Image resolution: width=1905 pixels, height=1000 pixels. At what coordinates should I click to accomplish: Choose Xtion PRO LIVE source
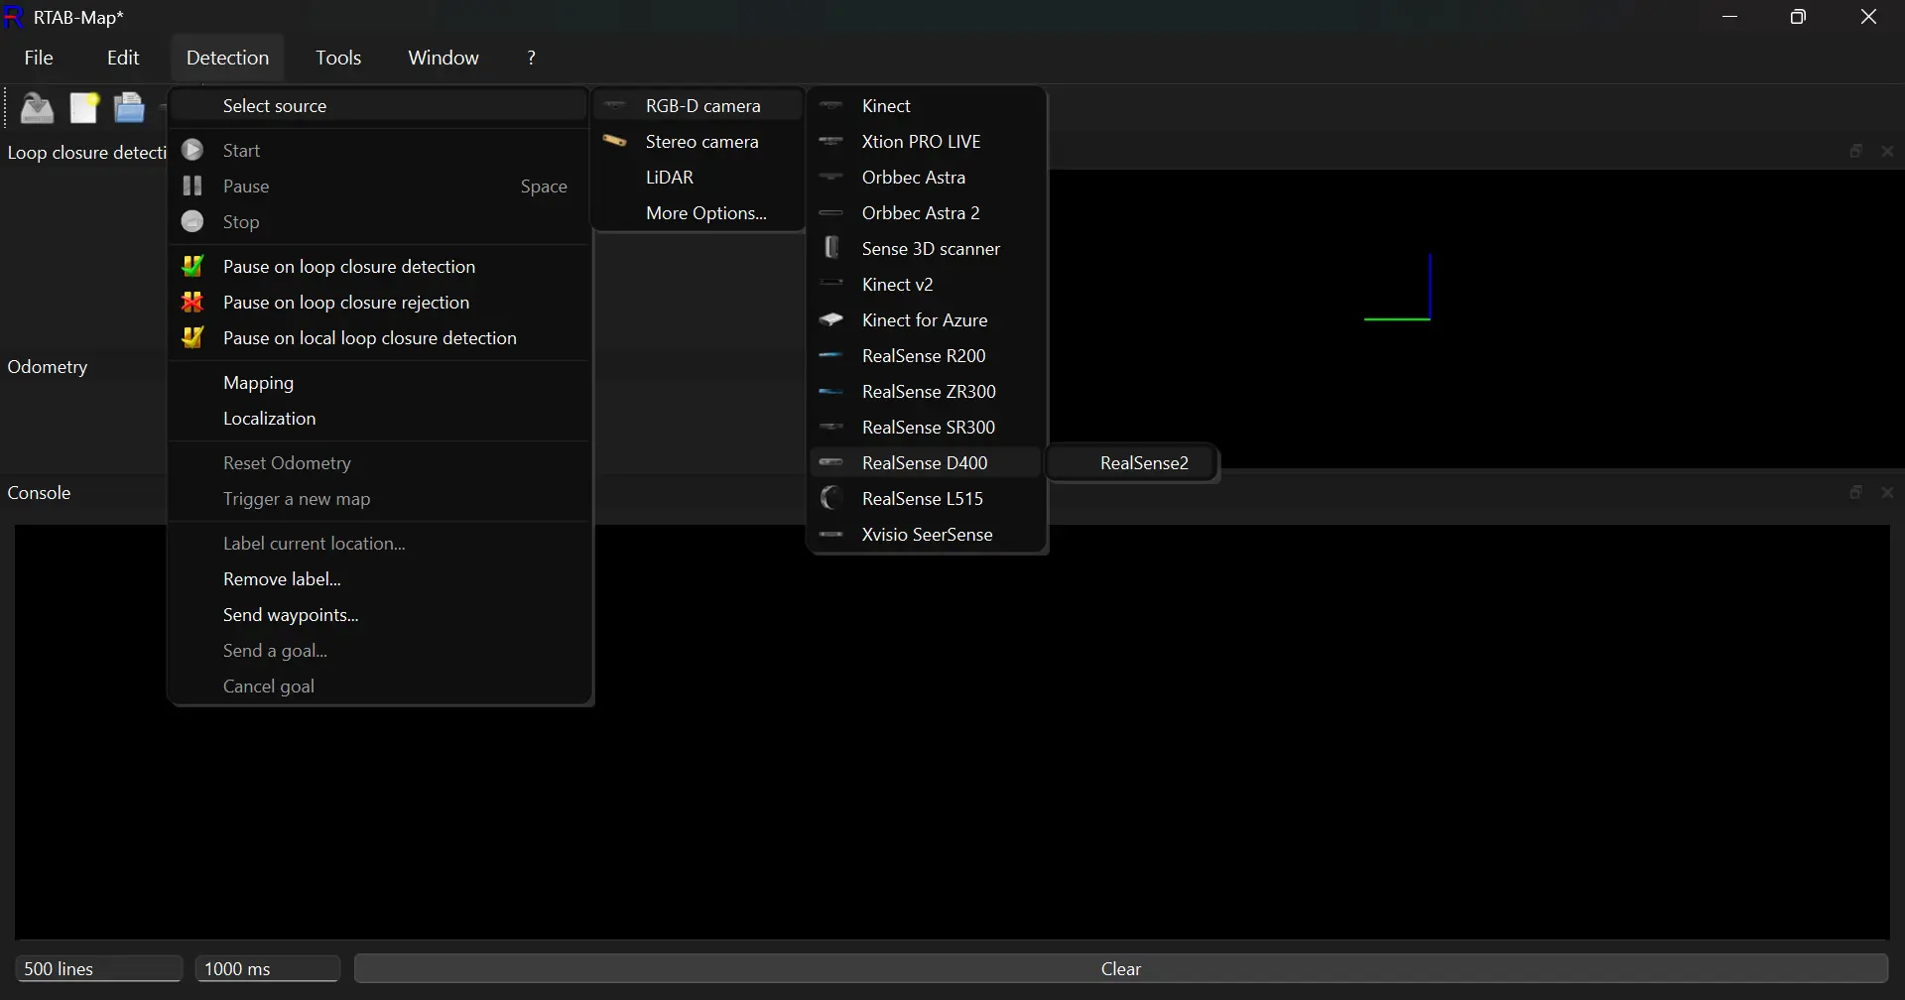pyautogui.click(x=927, y=142)
